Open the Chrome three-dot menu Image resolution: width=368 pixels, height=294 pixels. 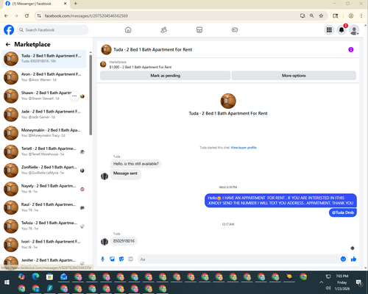361,15
